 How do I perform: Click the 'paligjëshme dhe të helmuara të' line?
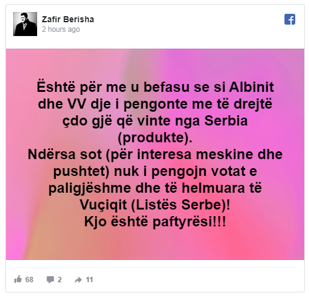tap(155, 189)
